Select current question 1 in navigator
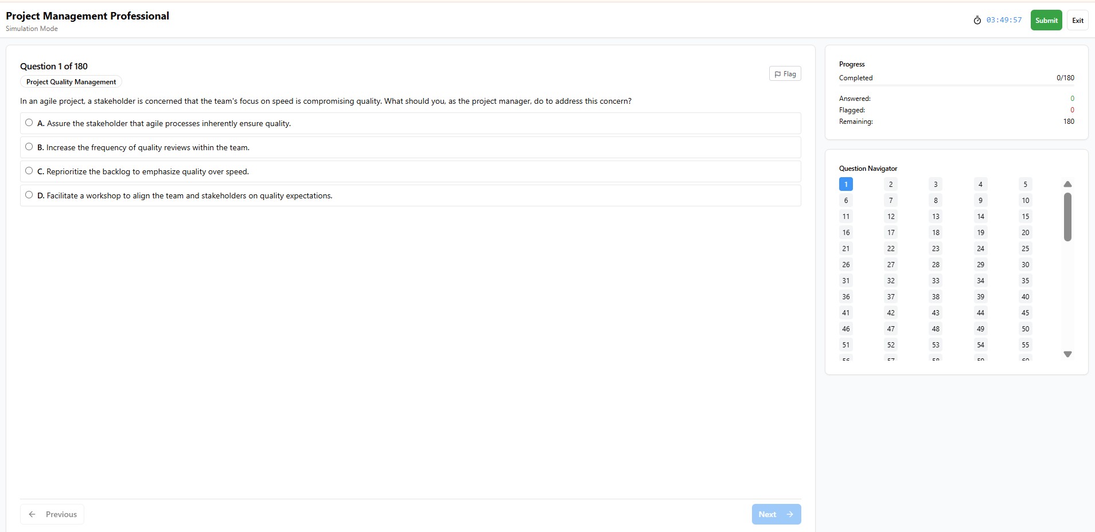 pyautogui.click(x=846, y=185)
